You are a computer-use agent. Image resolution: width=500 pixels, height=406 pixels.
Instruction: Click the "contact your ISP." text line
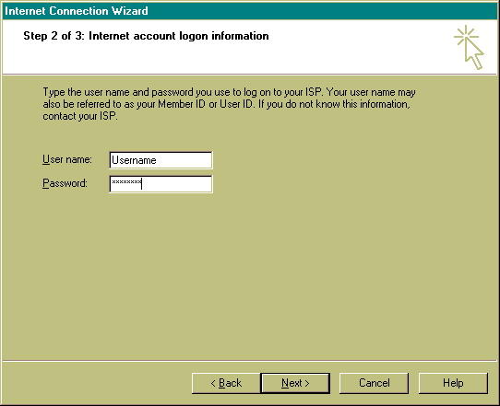(x=80, y=116)
